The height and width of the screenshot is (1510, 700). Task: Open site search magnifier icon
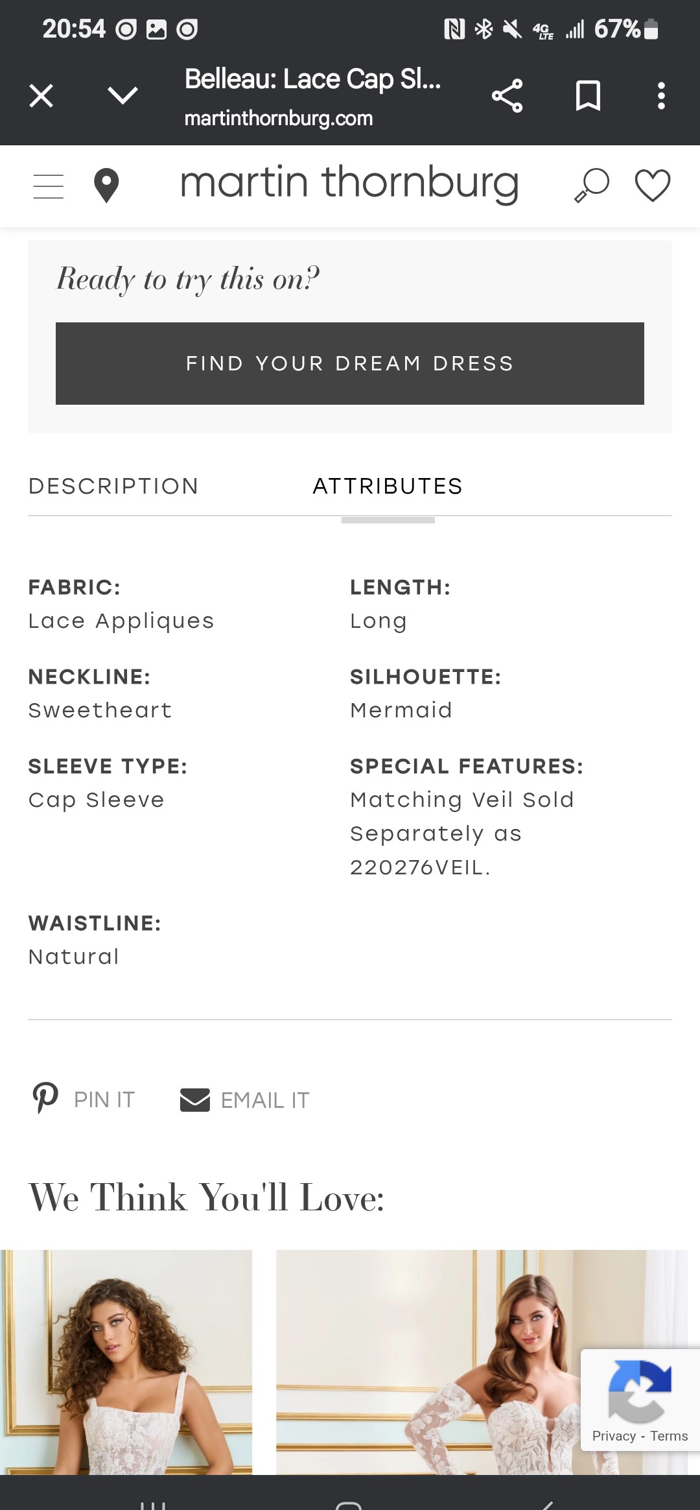(x=592, y=186)
